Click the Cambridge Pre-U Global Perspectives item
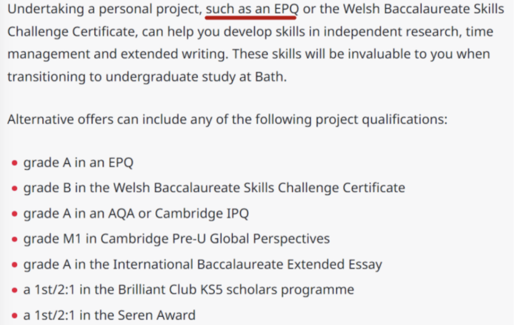This screenshot has height=325, width=516. [x=176, y=239]
